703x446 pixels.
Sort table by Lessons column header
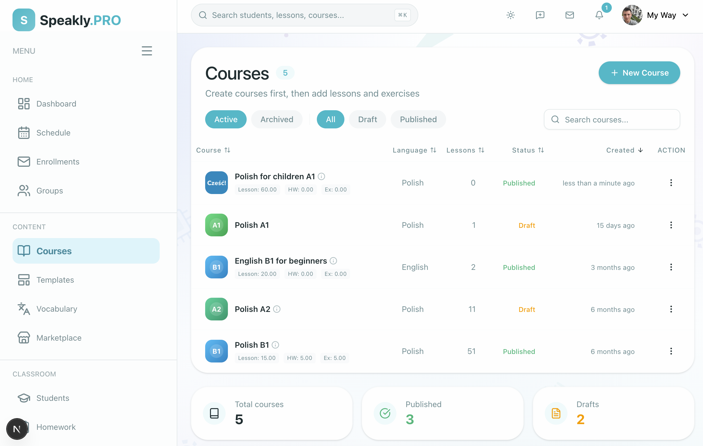coord(465,150)
